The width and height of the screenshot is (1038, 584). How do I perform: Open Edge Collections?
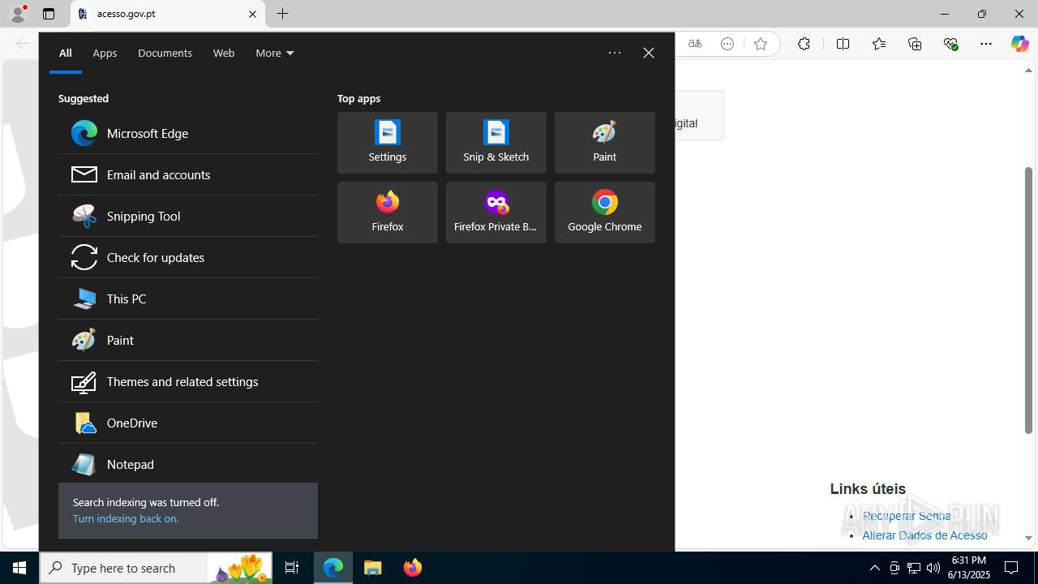(x=915, y=44)
